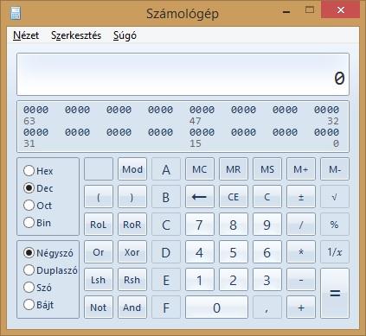Screen dimensions: 366x336
Task: Close the Számológép window
Action: click(x=341, y=10)
